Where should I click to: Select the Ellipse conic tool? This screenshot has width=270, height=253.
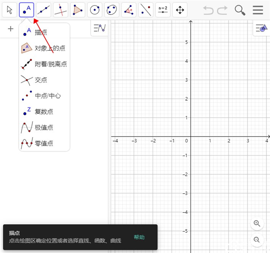[x=112, y=9]
